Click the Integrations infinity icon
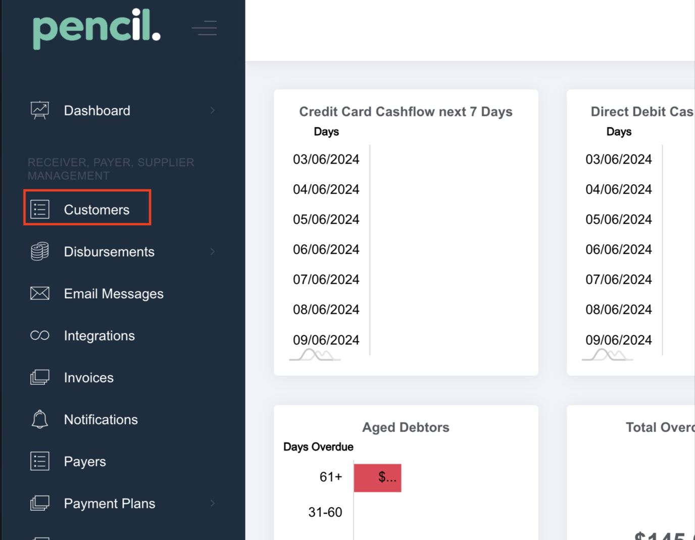The height and width of the screenshot is (540, 695). coord(39,336)
